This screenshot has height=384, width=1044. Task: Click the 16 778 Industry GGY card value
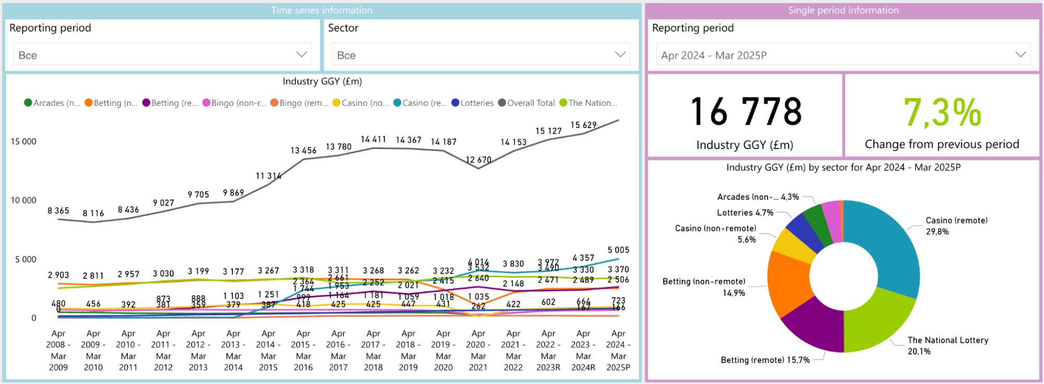[746, 112]
